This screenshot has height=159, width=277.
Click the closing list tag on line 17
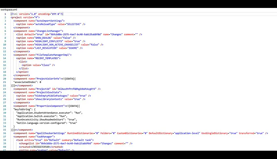click(24, 68)
